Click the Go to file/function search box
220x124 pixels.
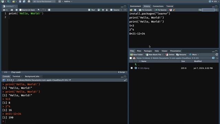(x=44, y=1)
